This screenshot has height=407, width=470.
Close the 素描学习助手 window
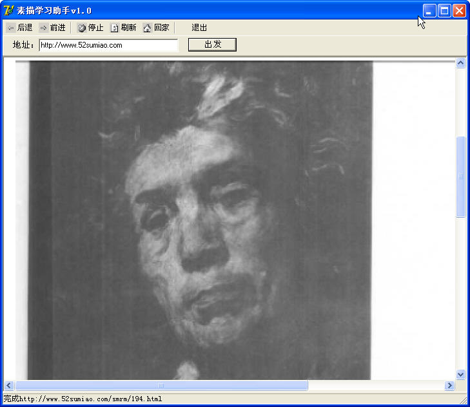[x=459, y=11]
